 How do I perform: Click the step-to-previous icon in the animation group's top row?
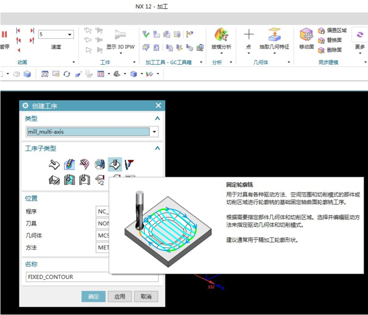click(x=18, y=30)
